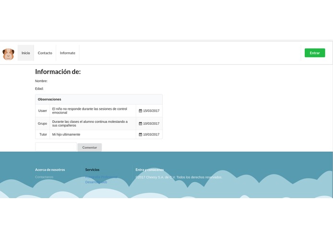This screenshot has height=237, width=333.
Task: Select observation about sesiones de control emocional
Action: point(90,111)
